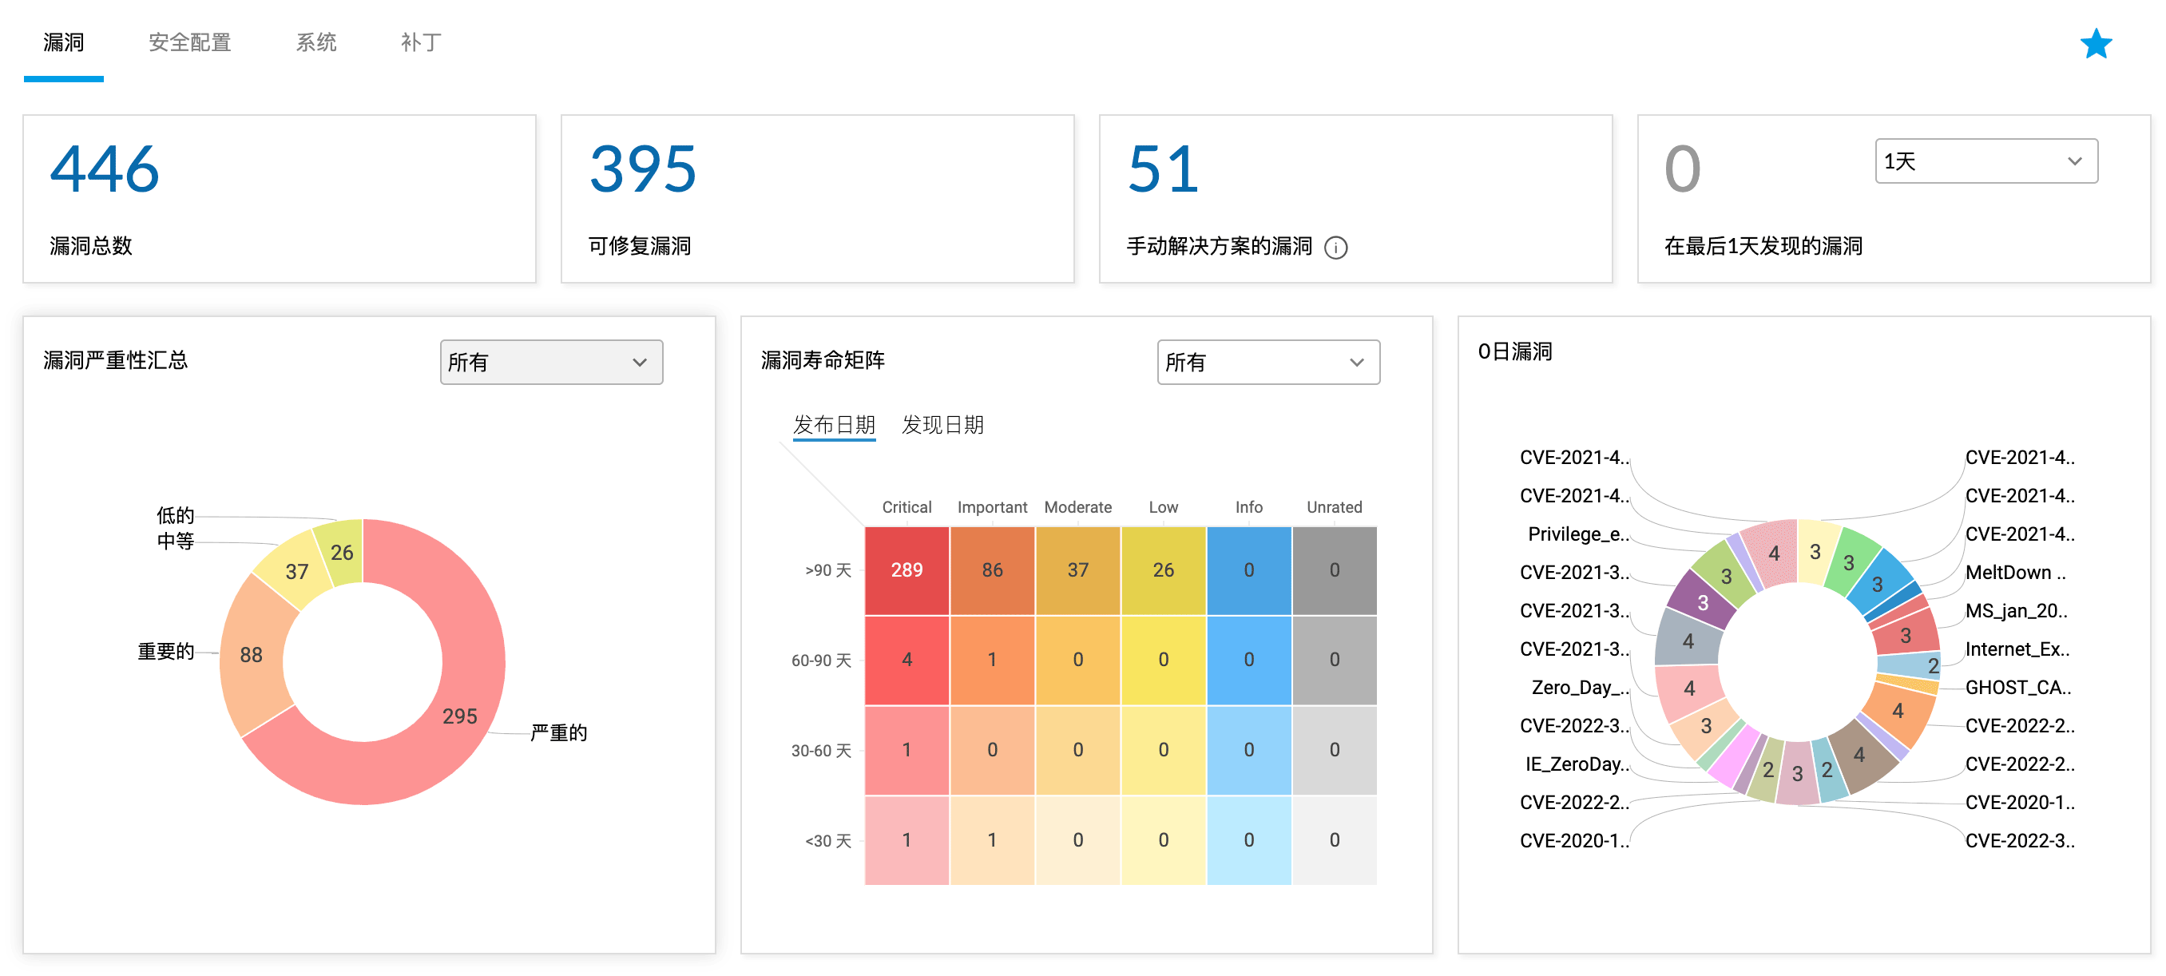The height and width of the screenshot is (976, 2166).
Task: Open the 所有 dropdown in 漏洞寿命矩阵 panel
Action: 1268,363
